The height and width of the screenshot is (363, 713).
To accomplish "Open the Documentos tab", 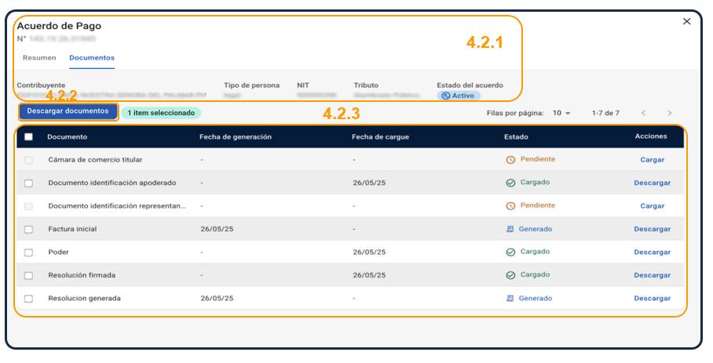I will point(92,58).
